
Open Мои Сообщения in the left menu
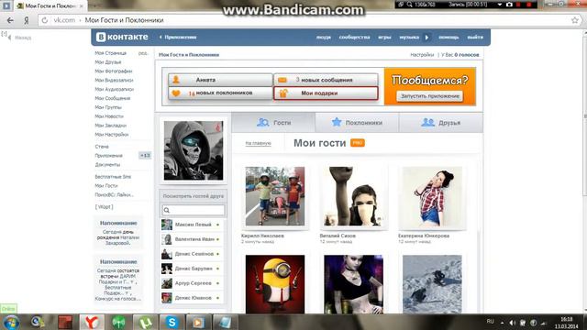pos(112,98)
